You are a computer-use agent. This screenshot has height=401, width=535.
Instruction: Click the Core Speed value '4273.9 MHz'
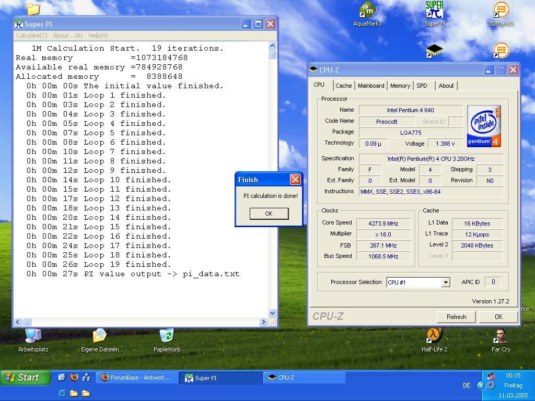click(383, 223)
